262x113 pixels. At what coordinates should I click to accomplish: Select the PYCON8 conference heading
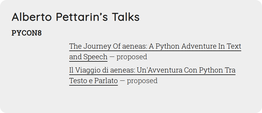pos(27,33)
